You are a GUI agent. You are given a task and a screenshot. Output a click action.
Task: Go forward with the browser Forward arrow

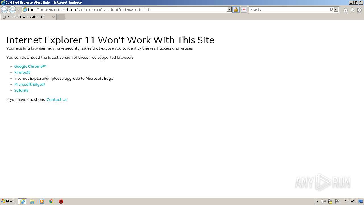pyautogui.click(x=12, y=10)
